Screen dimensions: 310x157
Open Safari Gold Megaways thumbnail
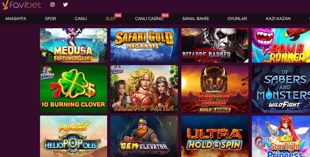click(144, 45)
